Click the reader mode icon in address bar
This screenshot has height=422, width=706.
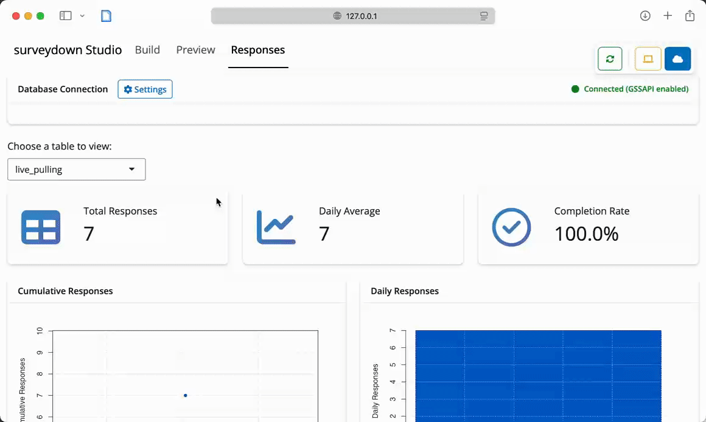point(484,16)
